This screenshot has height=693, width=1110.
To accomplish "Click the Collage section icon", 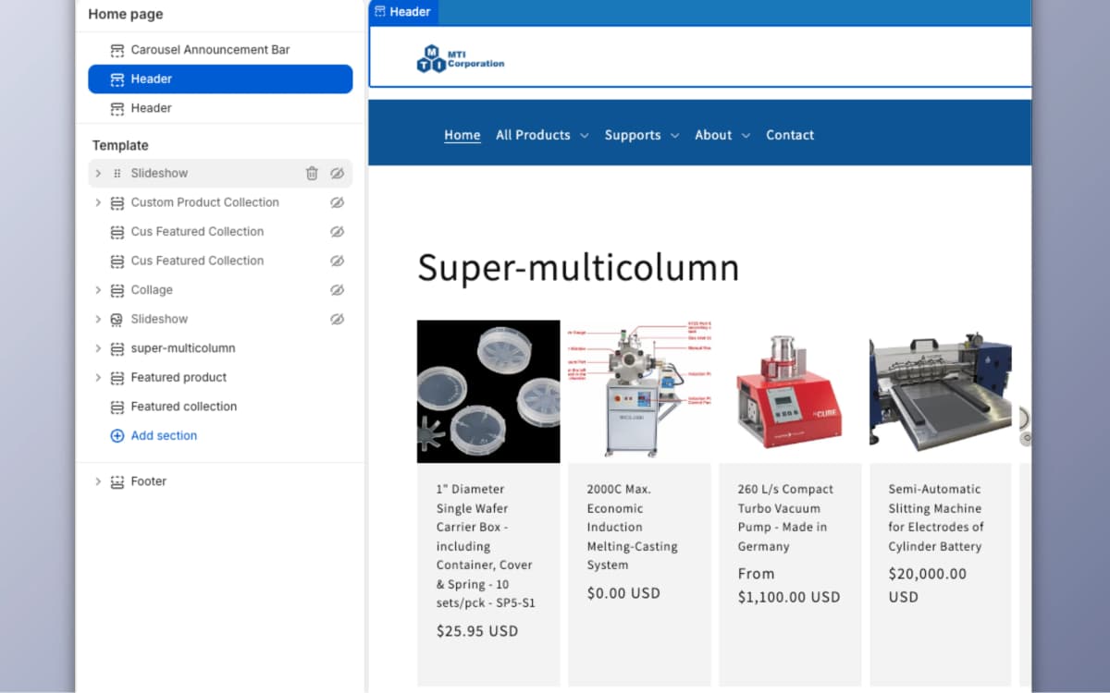I will [117, 290].
